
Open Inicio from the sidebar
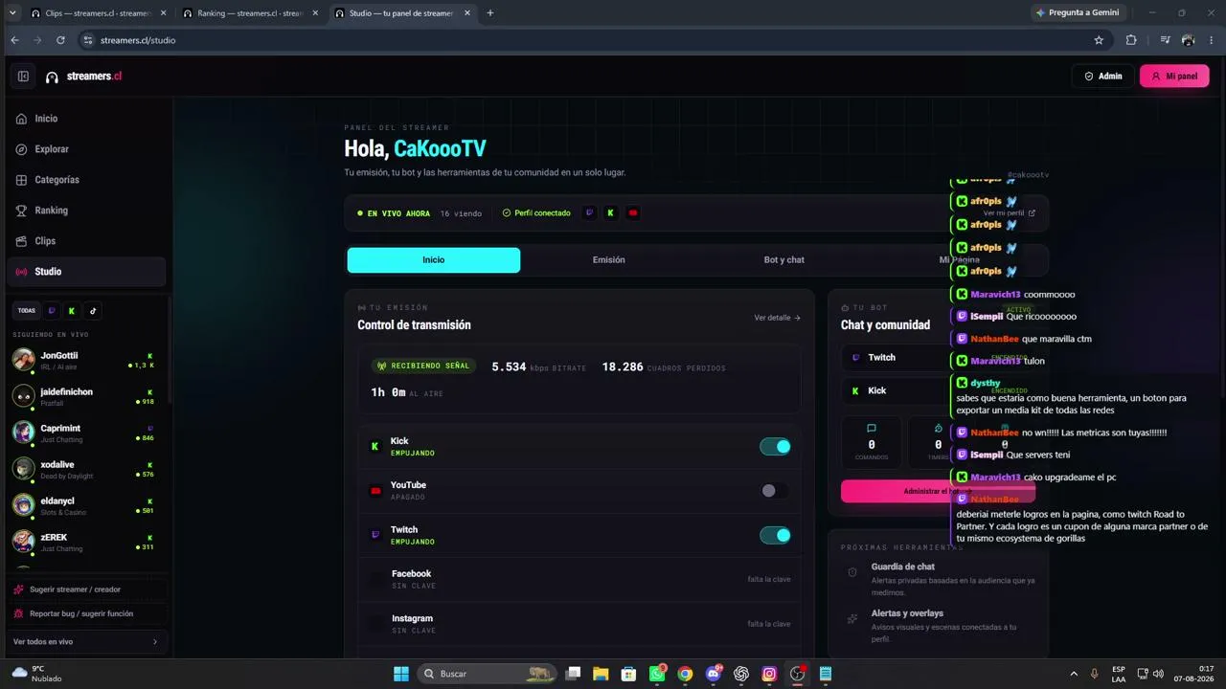click(x=86, y=119)
